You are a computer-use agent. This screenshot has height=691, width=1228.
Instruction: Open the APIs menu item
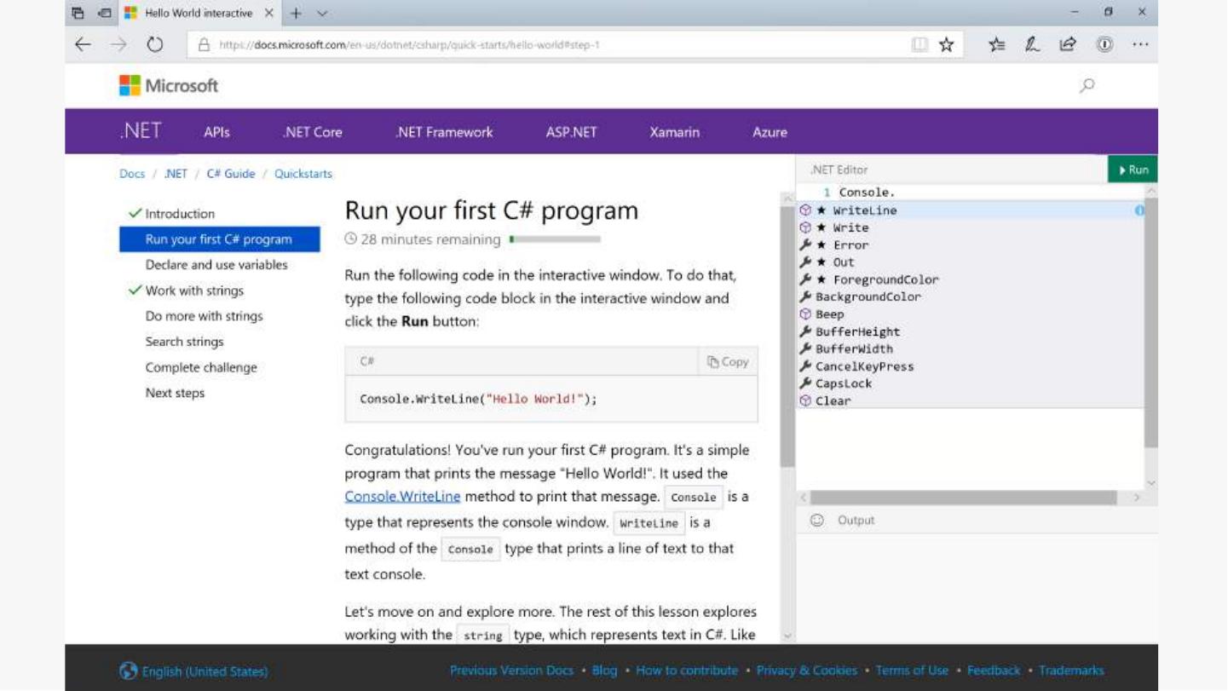point(216,132)
